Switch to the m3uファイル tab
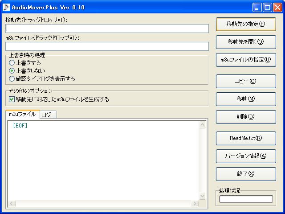Image resolution: width=285 pixels, height=214 pixels. pyautogui.click(x=22, y=114)
